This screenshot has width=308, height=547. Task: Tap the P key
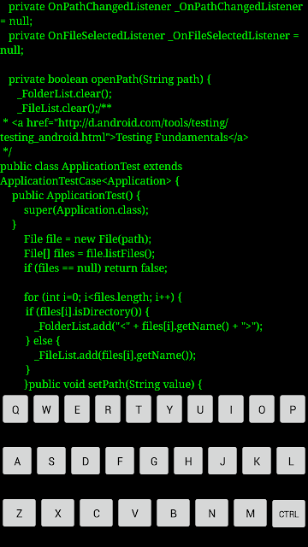(293, 409)
